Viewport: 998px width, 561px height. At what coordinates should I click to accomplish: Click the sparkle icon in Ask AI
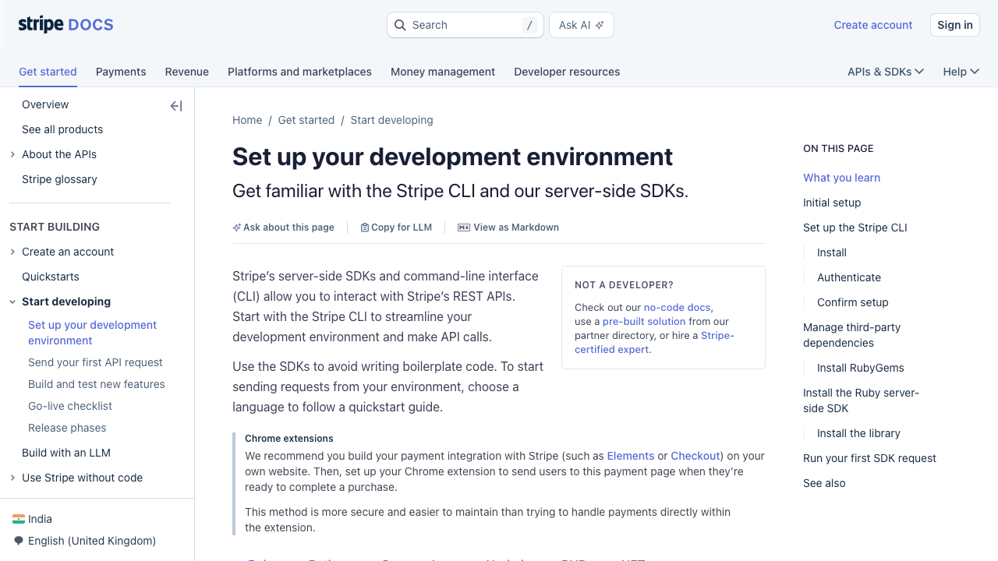600,25
